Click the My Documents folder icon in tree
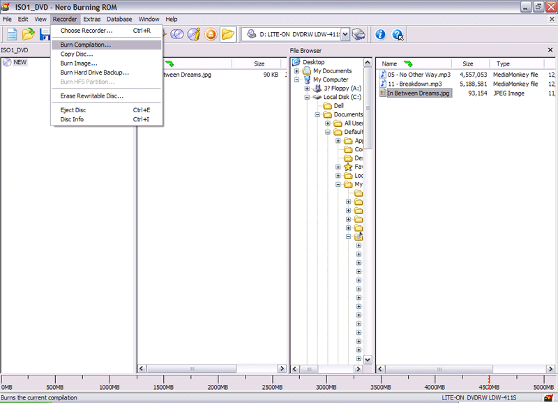This screenshot has height=403, width=558. (307, 71)
